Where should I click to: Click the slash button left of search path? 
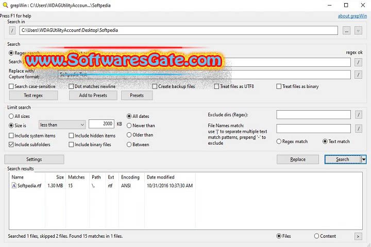pos(12,30)
